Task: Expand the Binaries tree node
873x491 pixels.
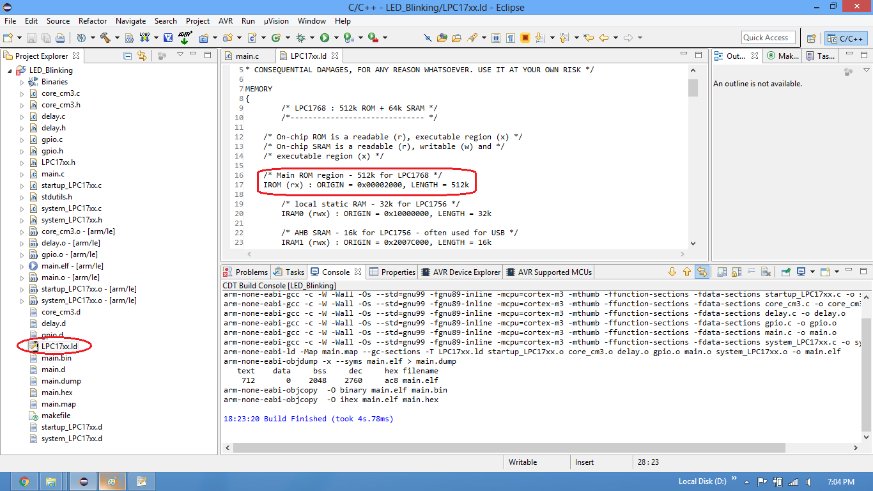Action: (x=22, y=82)
